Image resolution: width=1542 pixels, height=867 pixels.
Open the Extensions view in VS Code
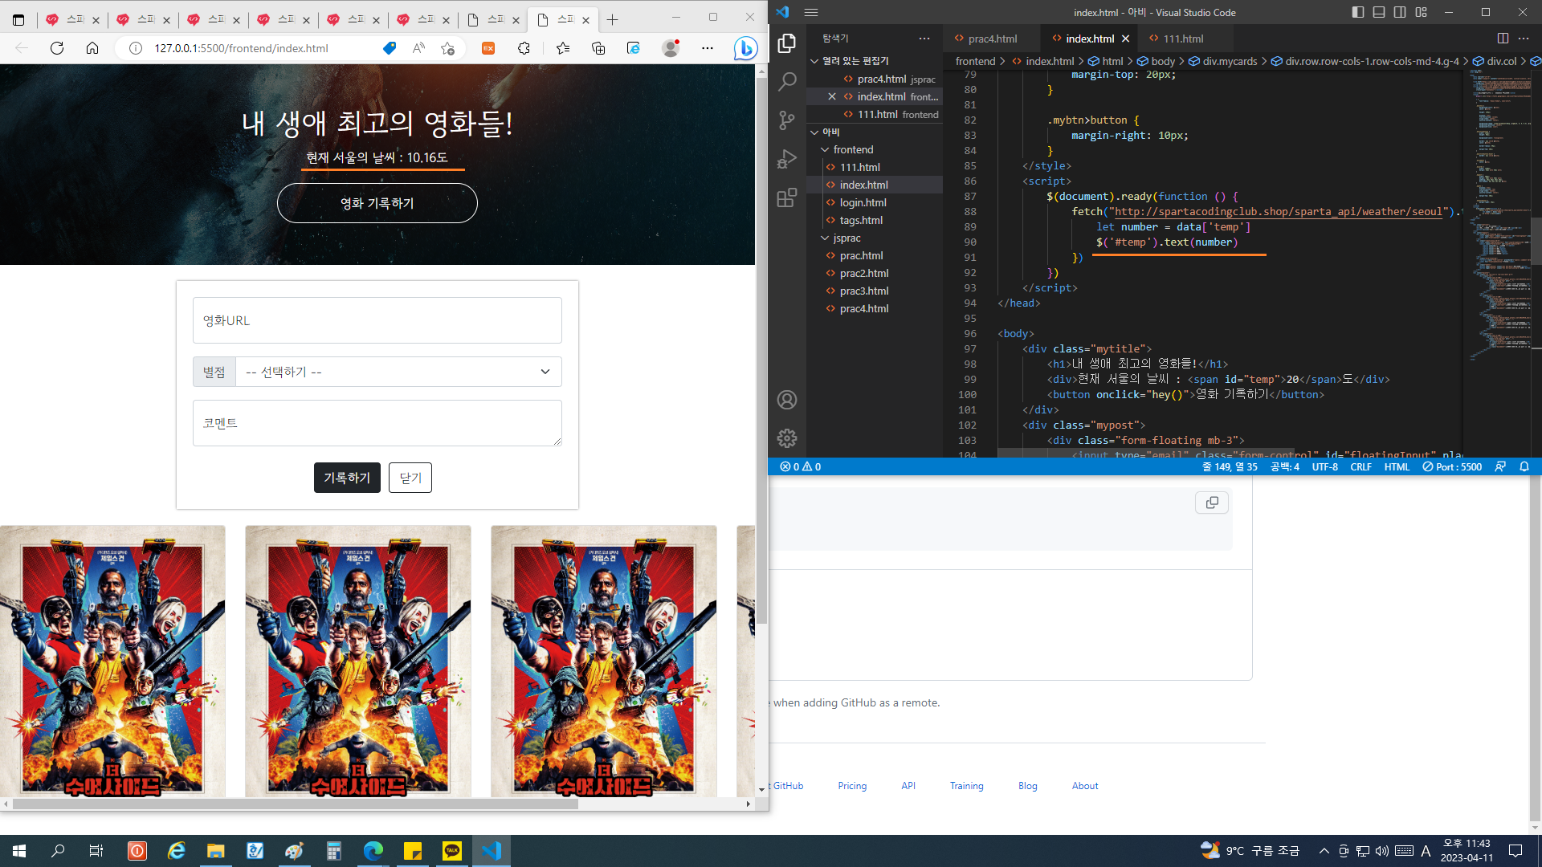787,197
